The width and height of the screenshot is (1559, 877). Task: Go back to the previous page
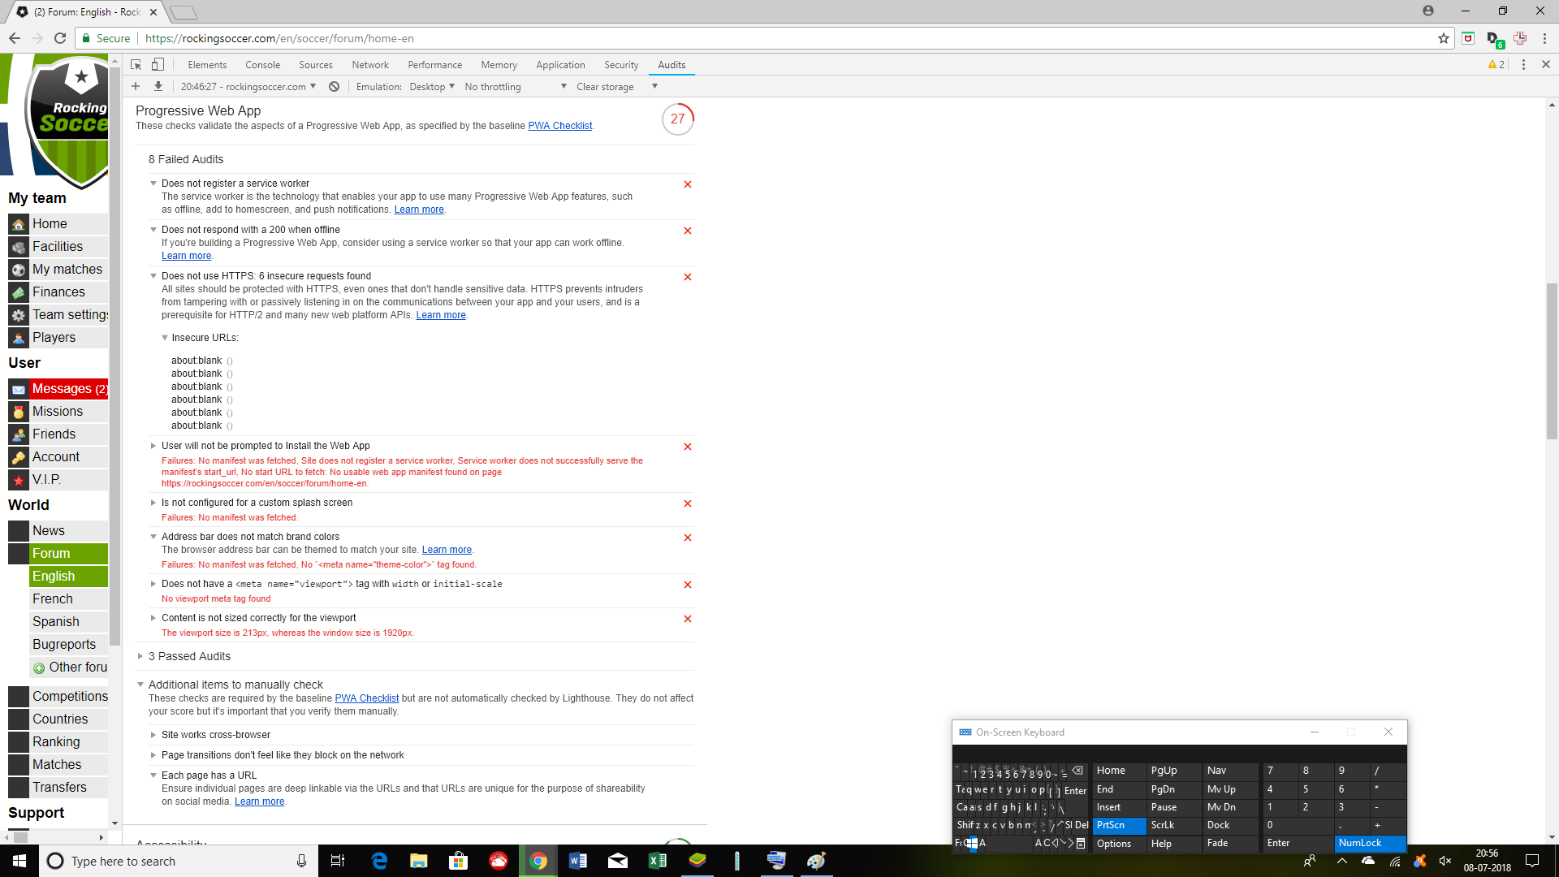[15, 38]
